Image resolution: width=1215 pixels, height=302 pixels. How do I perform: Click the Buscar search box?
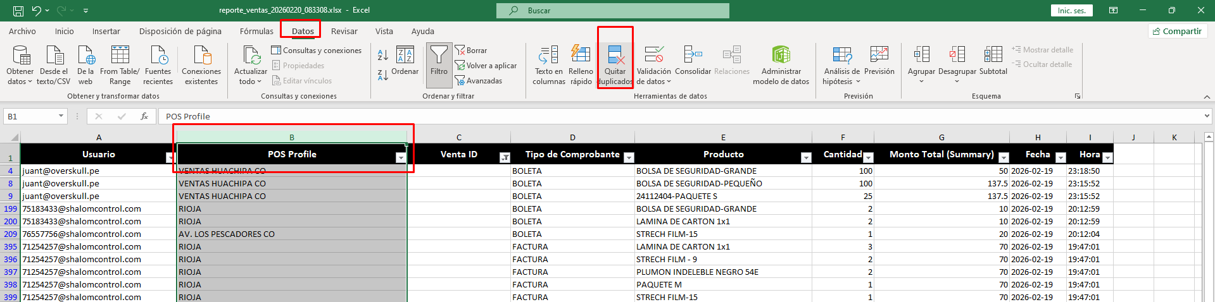[612, 11]
